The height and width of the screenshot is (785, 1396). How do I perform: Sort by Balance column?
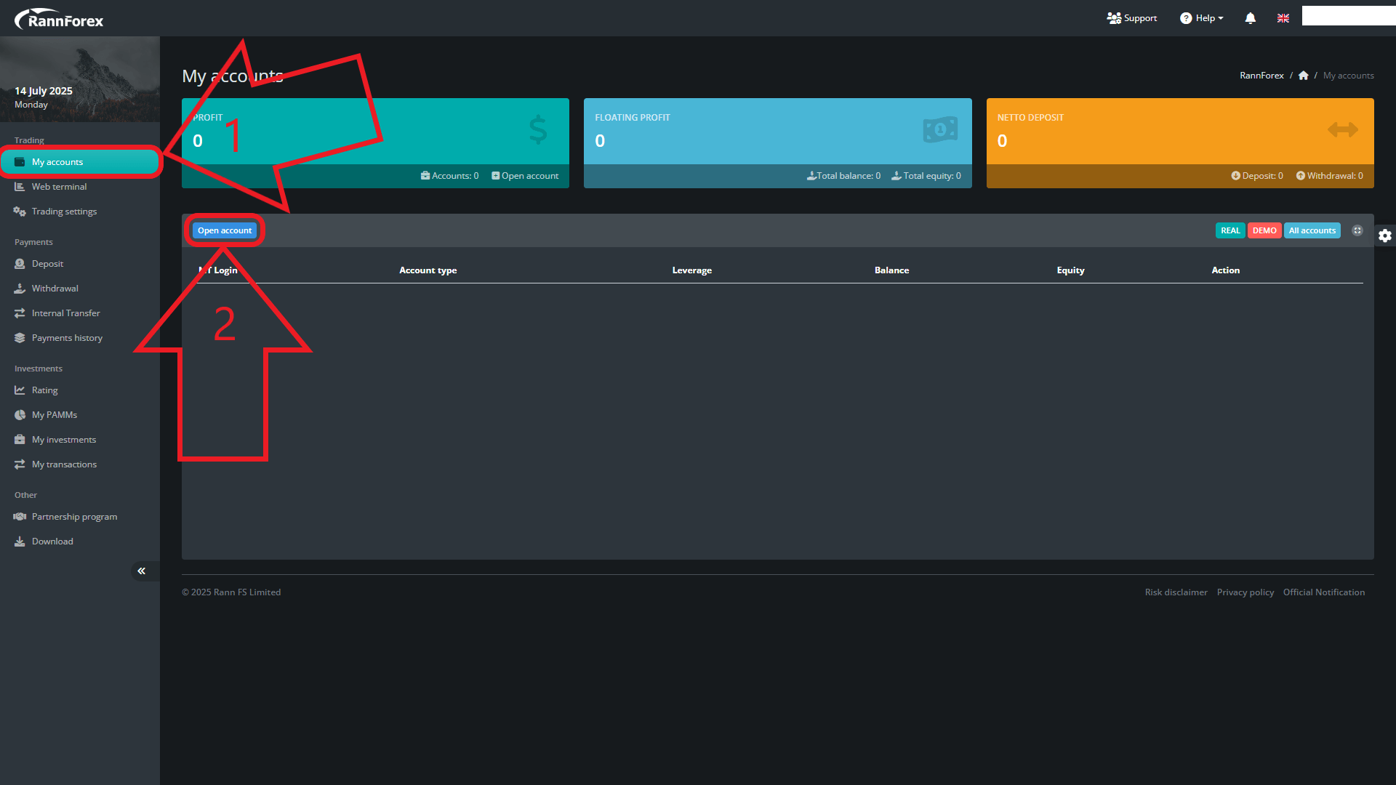click(892, 270)
